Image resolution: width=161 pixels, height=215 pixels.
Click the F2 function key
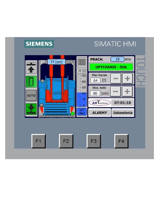tap(66, 141)
